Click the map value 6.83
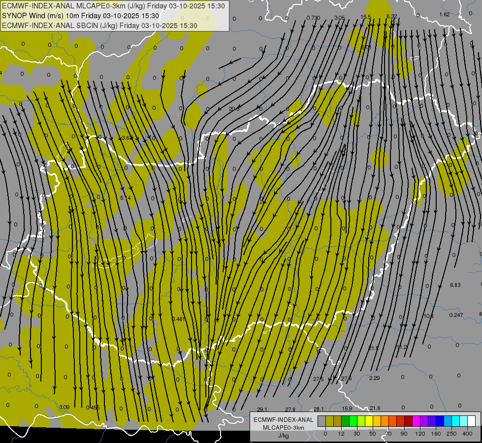The image size is (482, 443). tap(455, 285)
